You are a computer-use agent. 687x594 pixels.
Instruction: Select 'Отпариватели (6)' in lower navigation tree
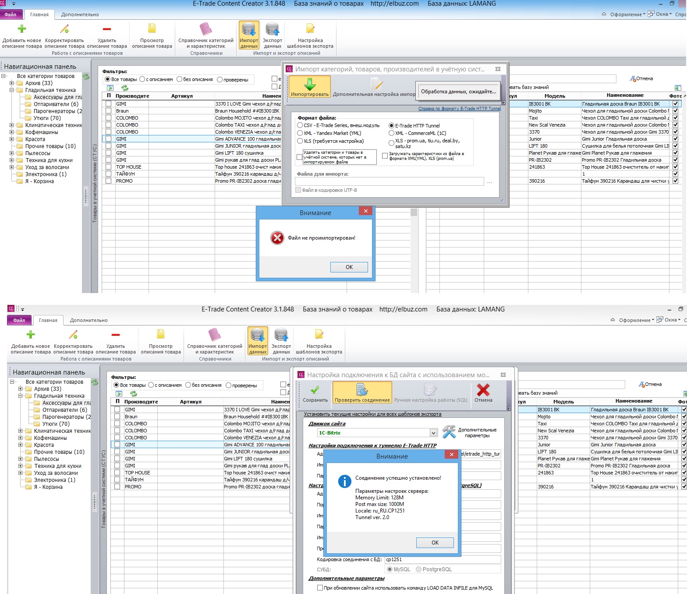click(x=65, y=410)
